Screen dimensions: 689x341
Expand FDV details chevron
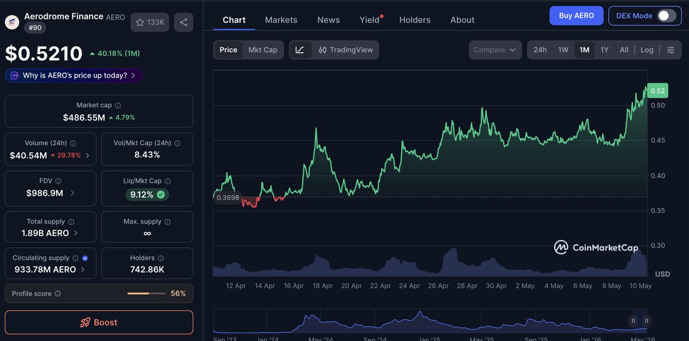(72, 193)
